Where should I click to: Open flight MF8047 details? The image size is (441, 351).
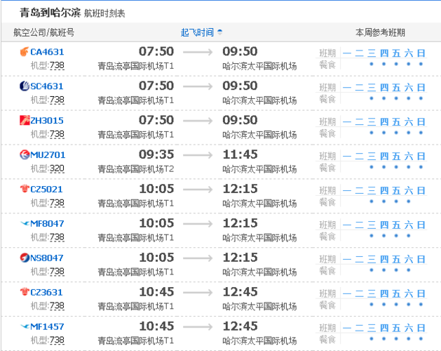point(47,224)
